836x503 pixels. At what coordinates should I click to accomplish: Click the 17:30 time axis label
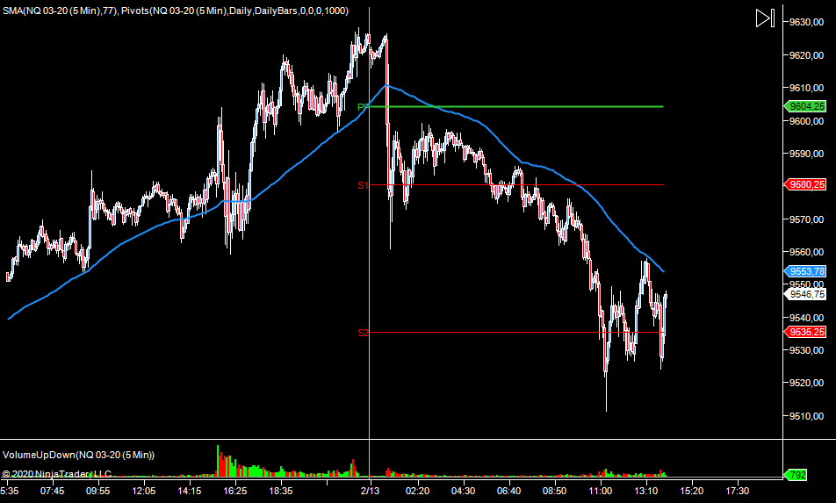coord(737,491)
